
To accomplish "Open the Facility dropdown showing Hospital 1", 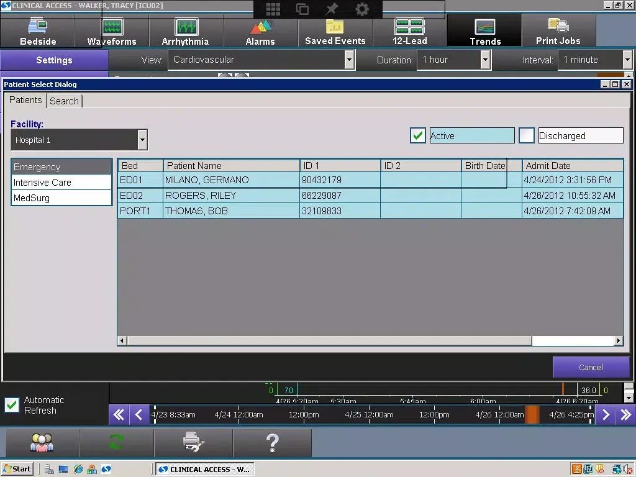I will coord(79,140).
